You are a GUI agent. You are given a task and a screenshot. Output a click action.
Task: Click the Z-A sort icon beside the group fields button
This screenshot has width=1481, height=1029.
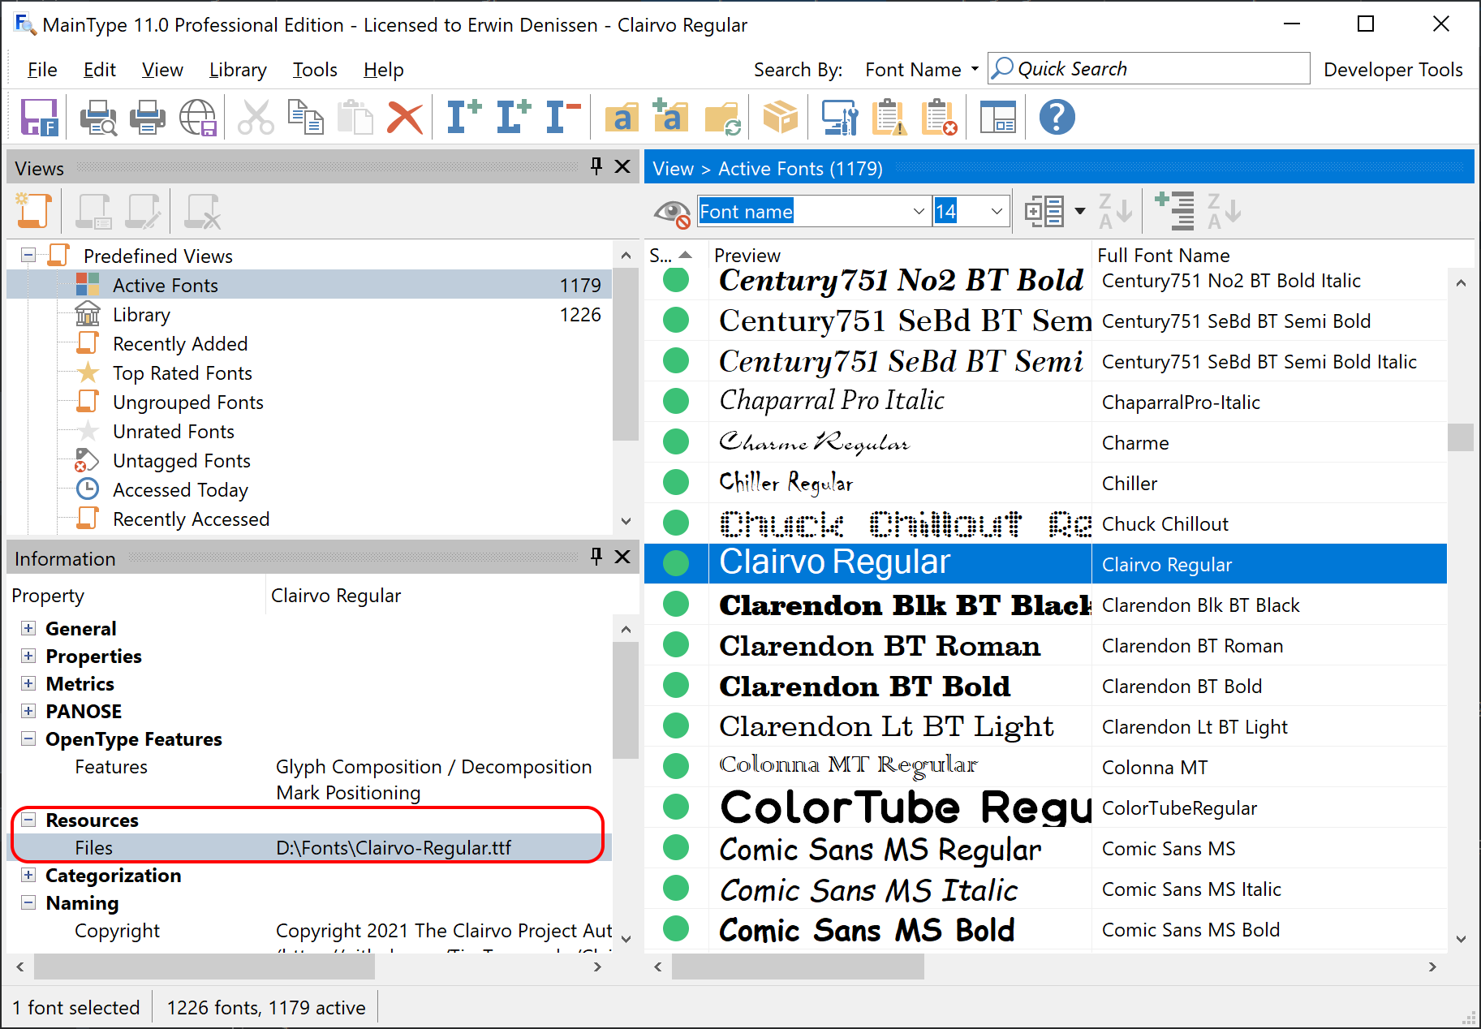[x=1115, y=211]
